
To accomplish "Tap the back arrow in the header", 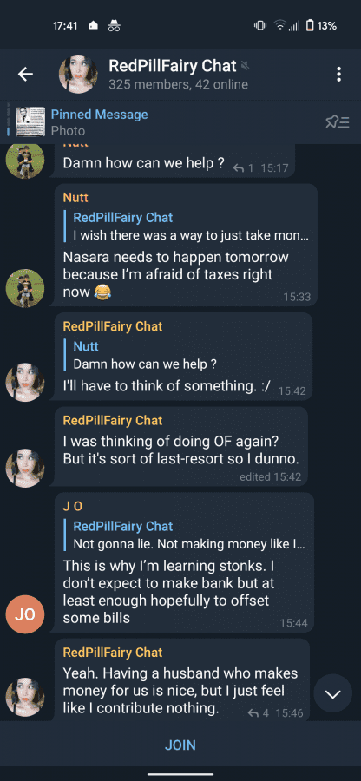I will tap(25, 75).
